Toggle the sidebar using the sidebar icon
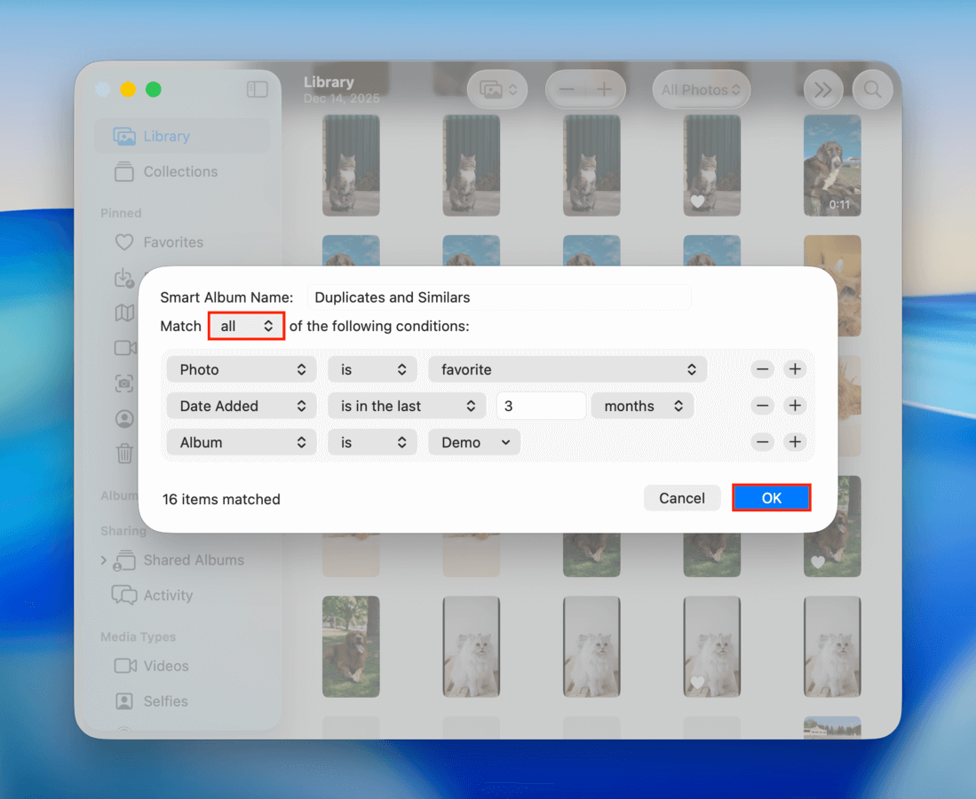Screen dimensions: 976x799 257,89
